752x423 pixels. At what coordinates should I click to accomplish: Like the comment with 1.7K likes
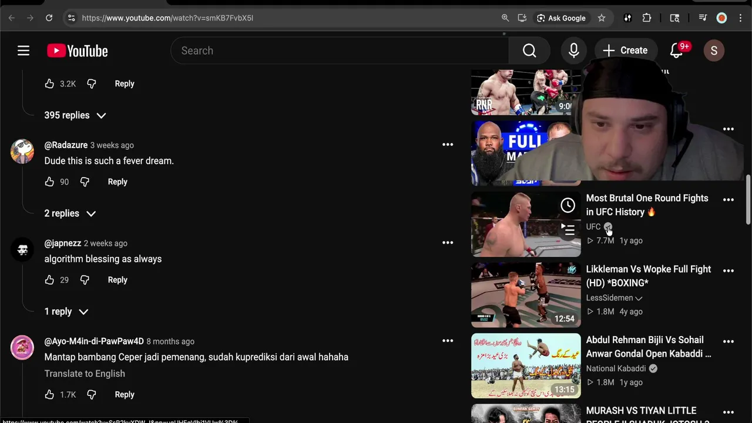click(49, 394)
